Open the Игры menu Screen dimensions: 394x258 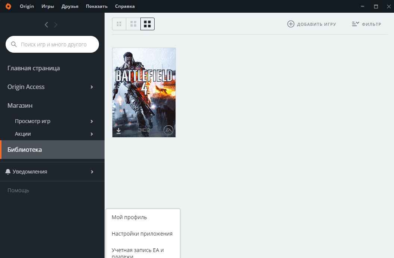point(48,6)
